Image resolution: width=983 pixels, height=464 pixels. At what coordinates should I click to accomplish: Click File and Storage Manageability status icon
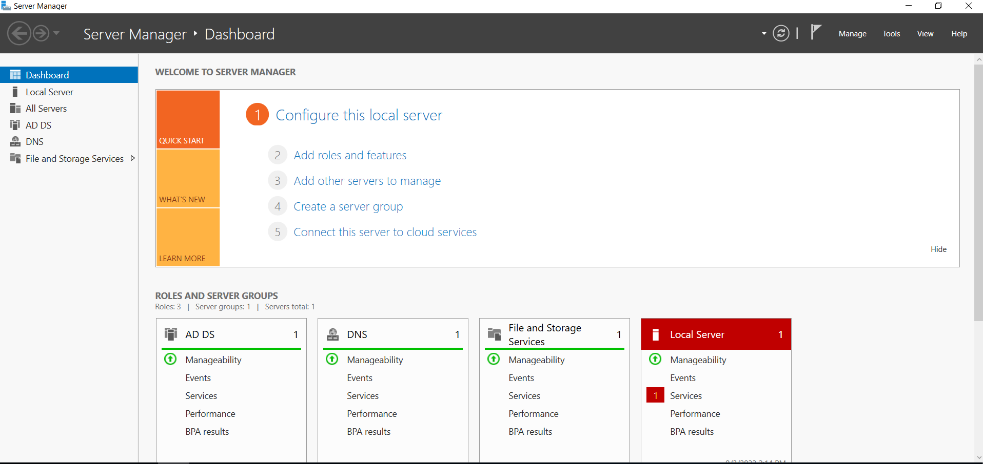pyautogui.click(x=494, y=359)
